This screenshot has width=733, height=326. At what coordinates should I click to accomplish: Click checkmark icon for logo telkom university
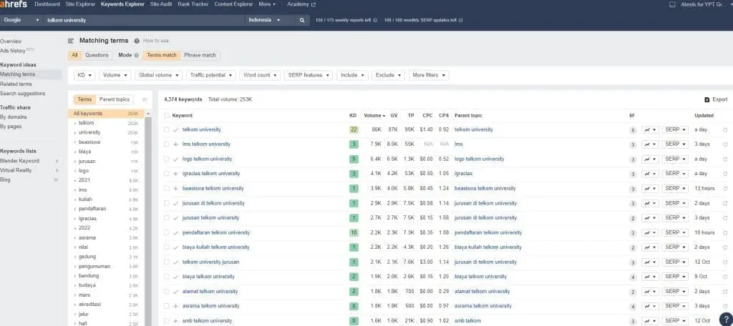pos(175,159)
